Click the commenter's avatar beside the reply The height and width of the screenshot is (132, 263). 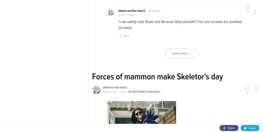pos(111,12)
